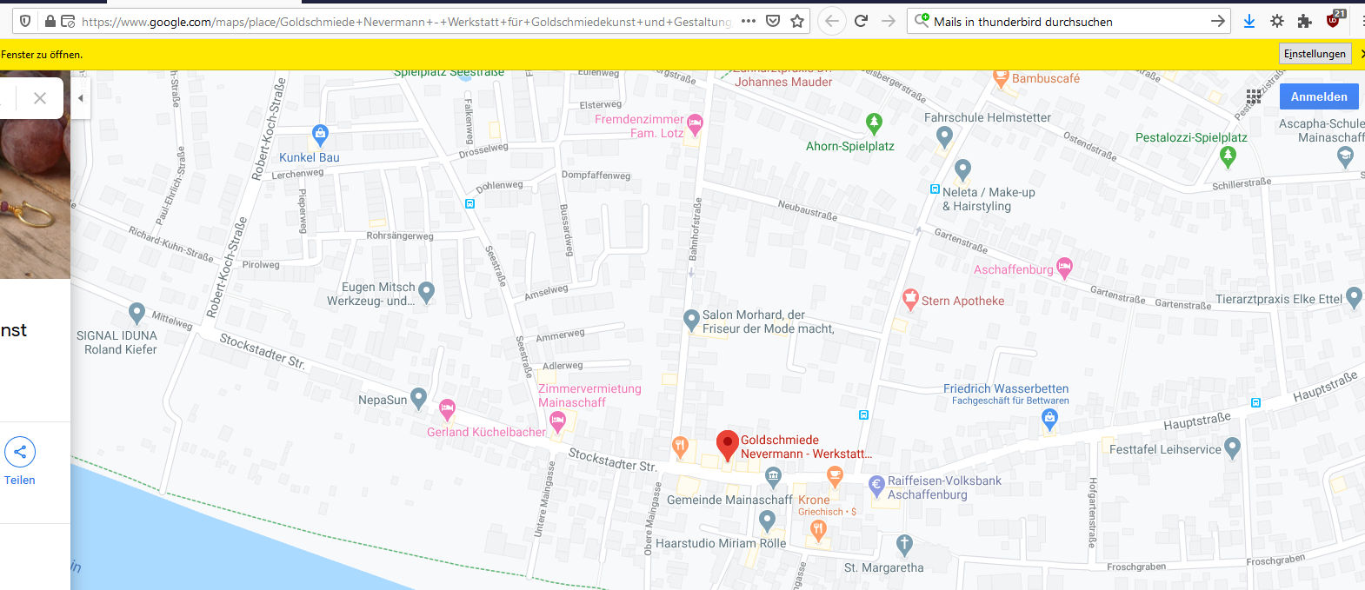Click the address bar URL field
The height and width of the screenshot is (590, 1365).
(x=405, y=22)
